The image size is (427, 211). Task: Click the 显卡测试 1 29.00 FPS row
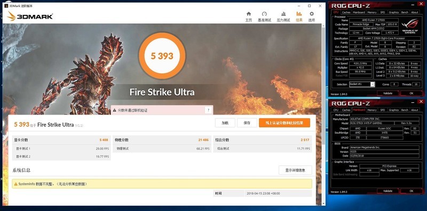pos(61,149)
